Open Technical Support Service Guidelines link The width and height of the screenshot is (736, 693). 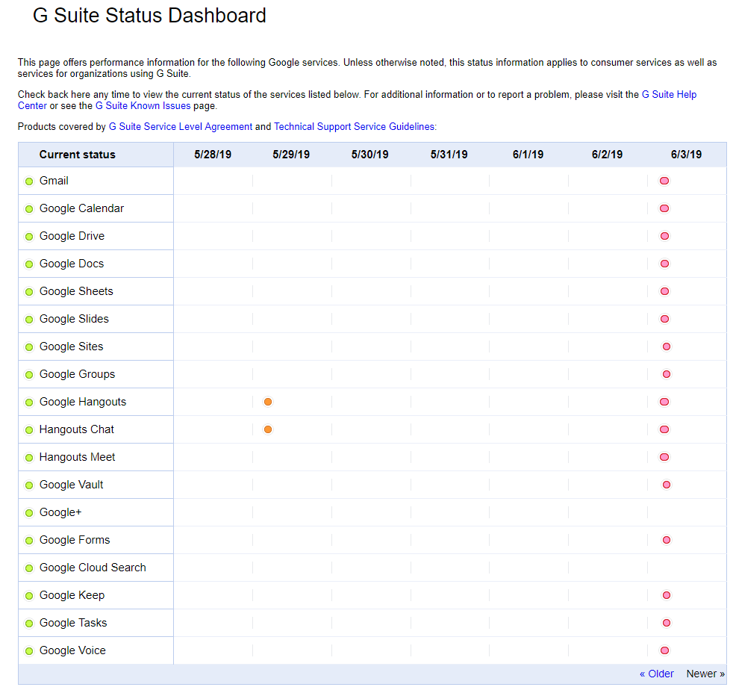point(355,127)
